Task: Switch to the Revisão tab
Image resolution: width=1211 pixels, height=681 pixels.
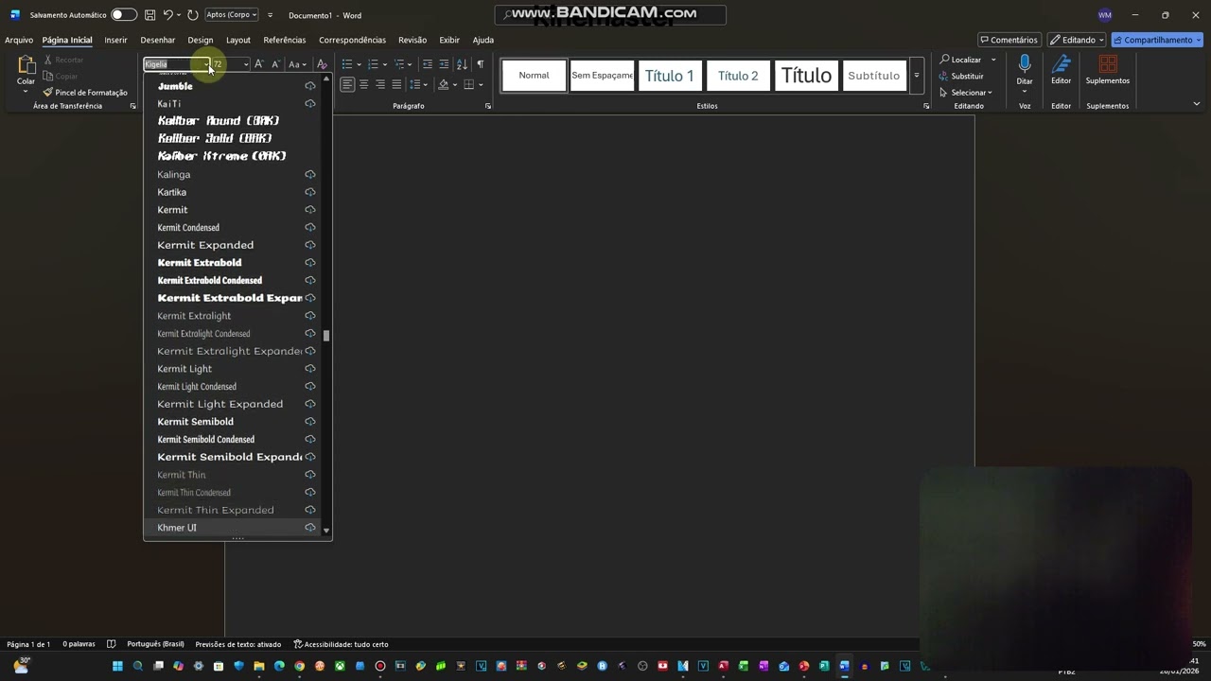Action: (x=412, y=40)
